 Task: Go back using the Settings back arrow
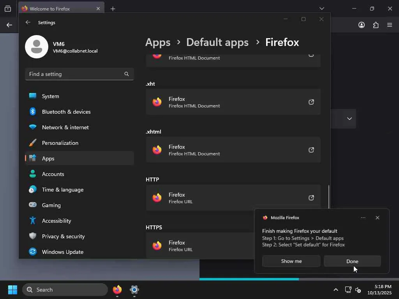[28, 22]
